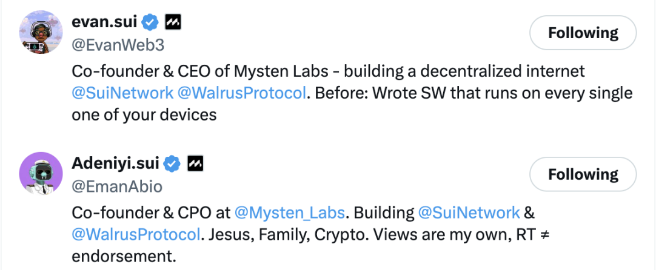Open the Adeniyi.sui display name link
Viewport: 656px width, 270px height.
(x=116, y=163)
